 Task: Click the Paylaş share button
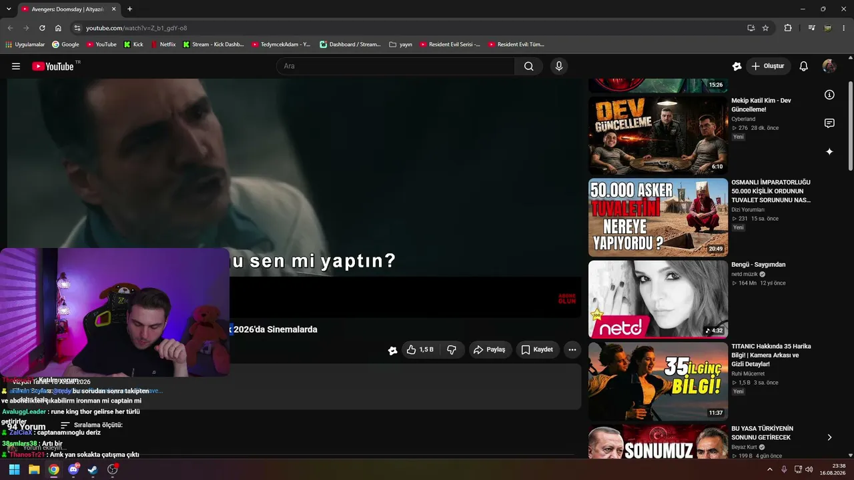[489, 349]
